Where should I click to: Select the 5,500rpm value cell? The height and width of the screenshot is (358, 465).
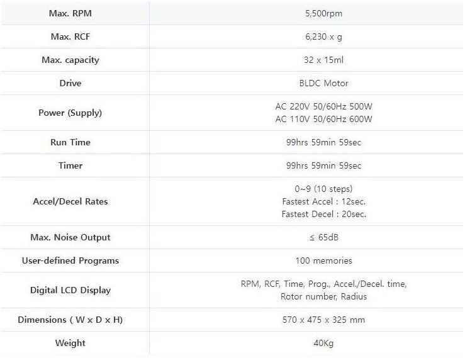(x=323, y=13)
